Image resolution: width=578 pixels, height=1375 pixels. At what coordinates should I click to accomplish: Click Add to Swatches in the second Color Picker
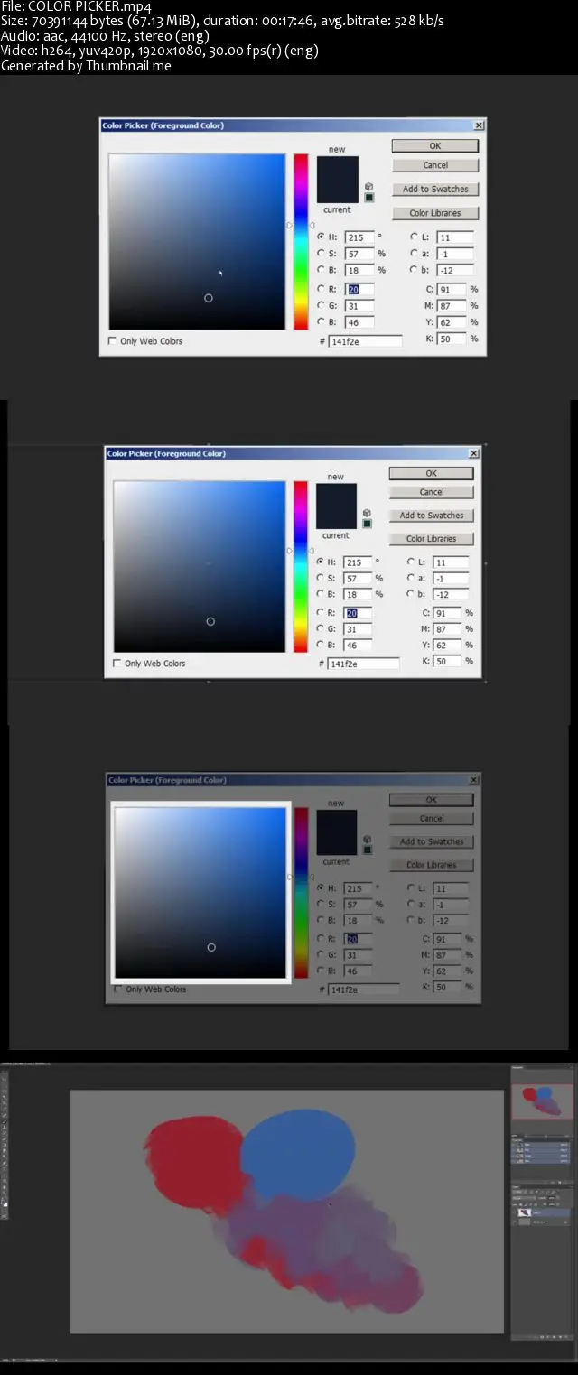tap(431, 516)
